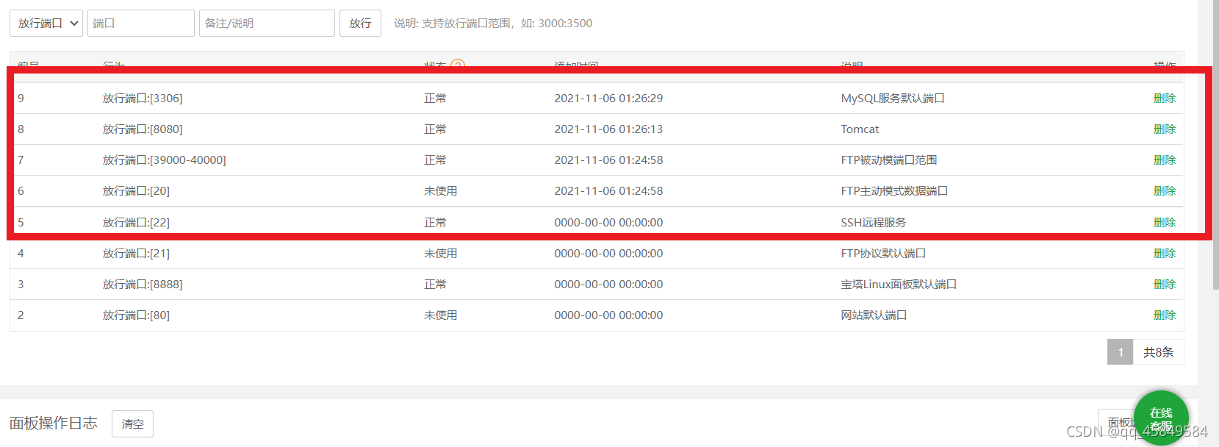Delete the port 20 FTP data rule
Screen dimensions: 1219x447
pos(1165,190)
